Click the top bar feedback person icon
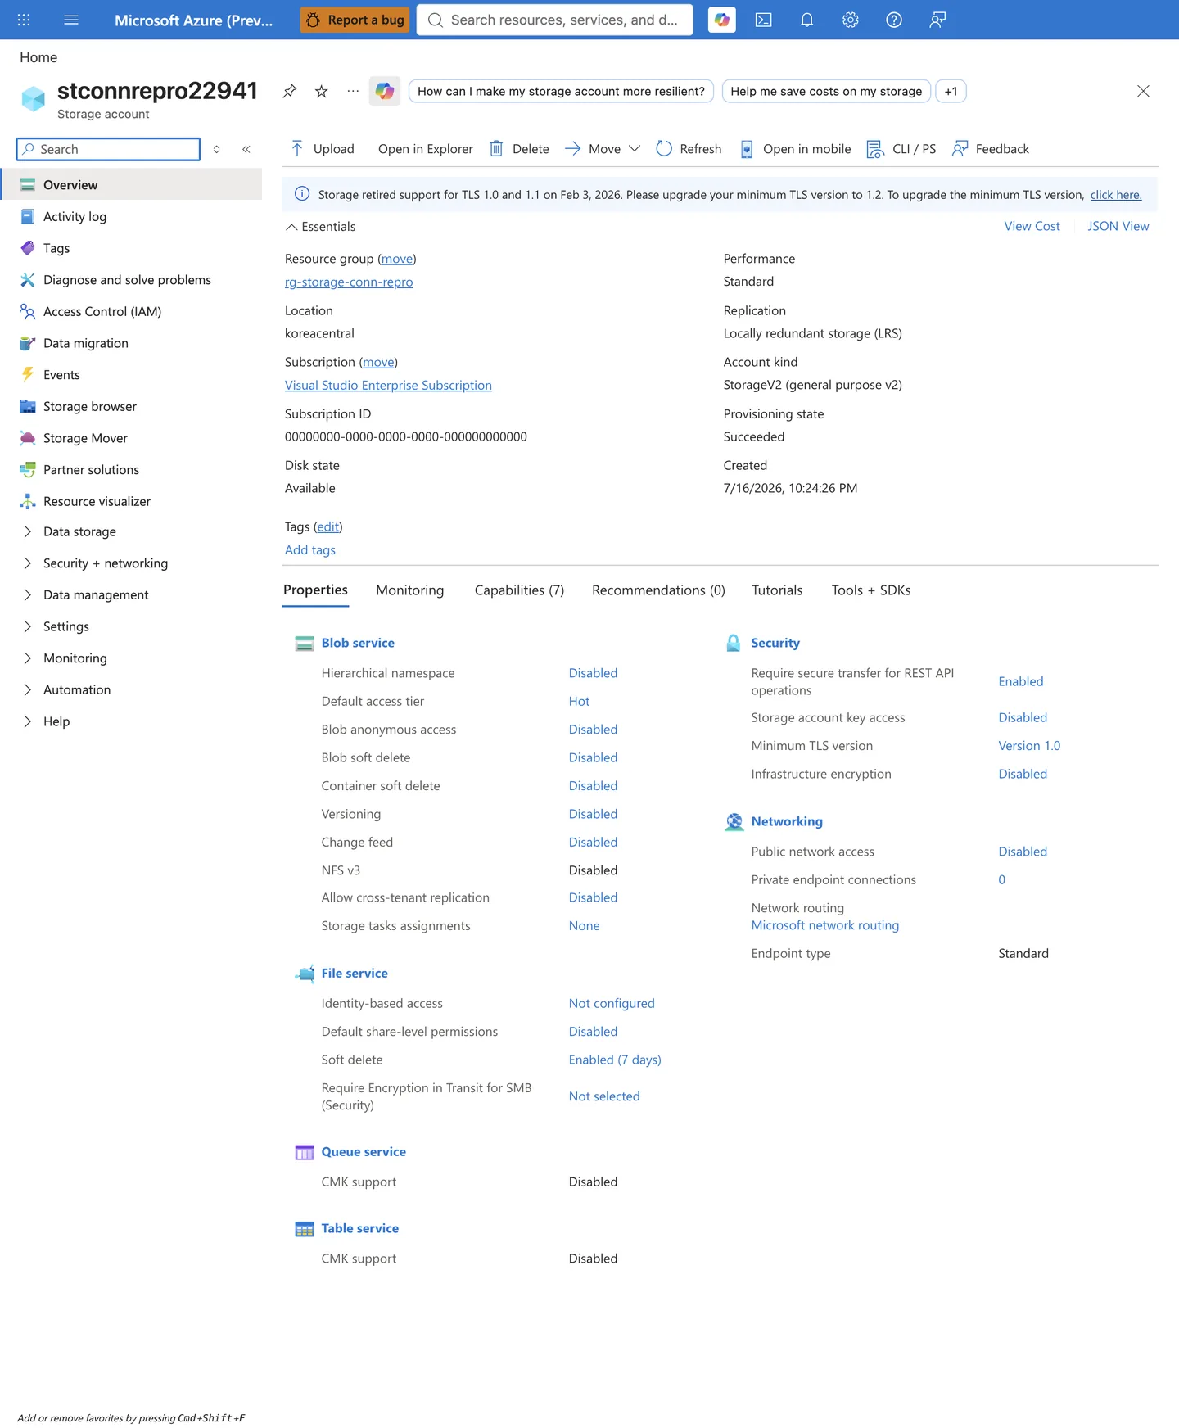The width and height of the screenshot is (1179, 1428). (x=937, y=20)
